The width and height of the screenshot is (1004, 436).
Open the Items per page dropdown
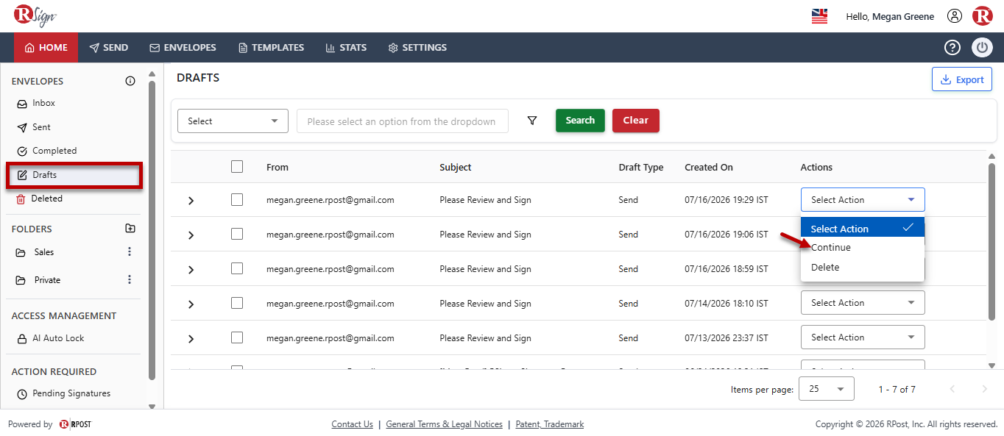tap(827, 389)
